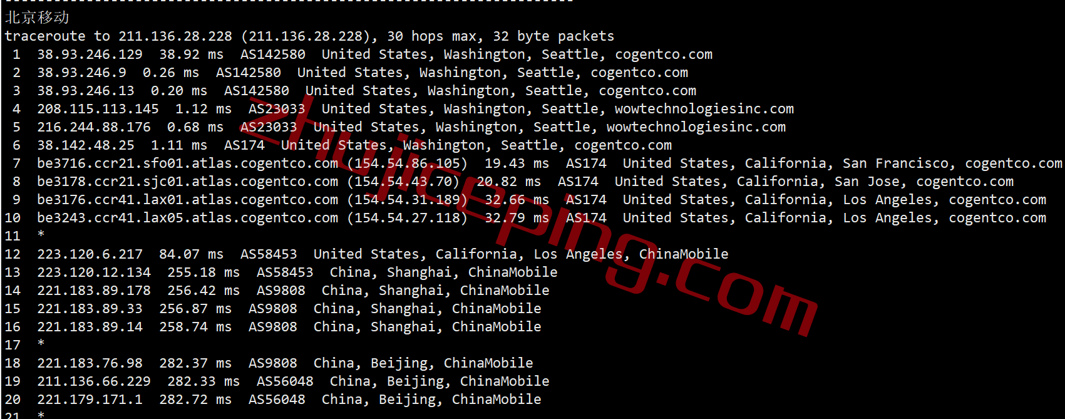The image size is (1065, 419).
Task: Click 38.142.48.25 on hop 6
Action: (x=86, y=145)
